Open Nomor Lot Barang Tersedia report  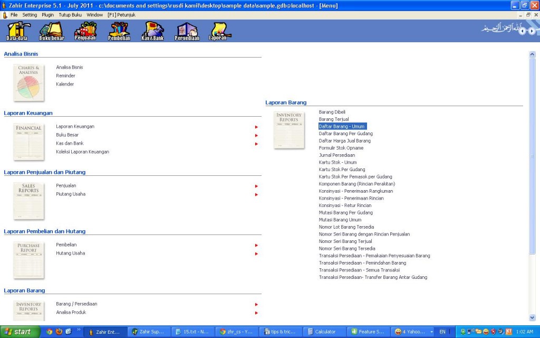pyautogui.click(x=346, y=227)
